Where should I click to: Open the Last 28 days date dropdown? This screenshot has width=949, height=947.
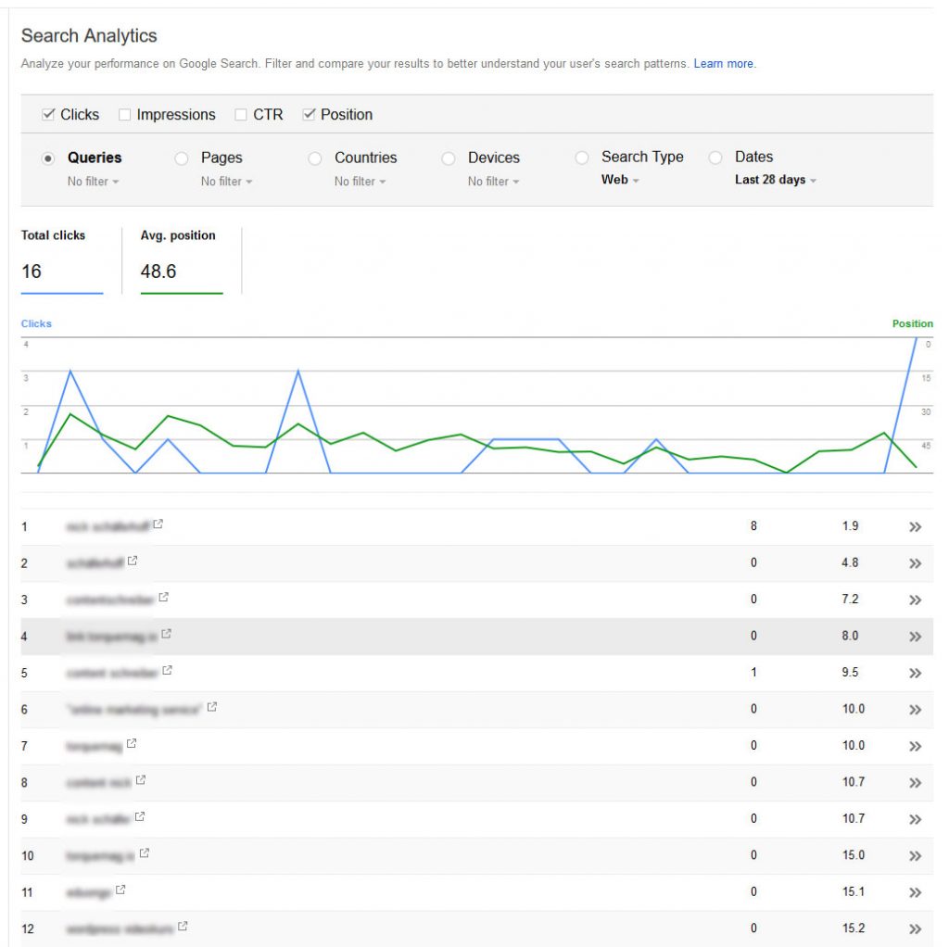(776, 180)
